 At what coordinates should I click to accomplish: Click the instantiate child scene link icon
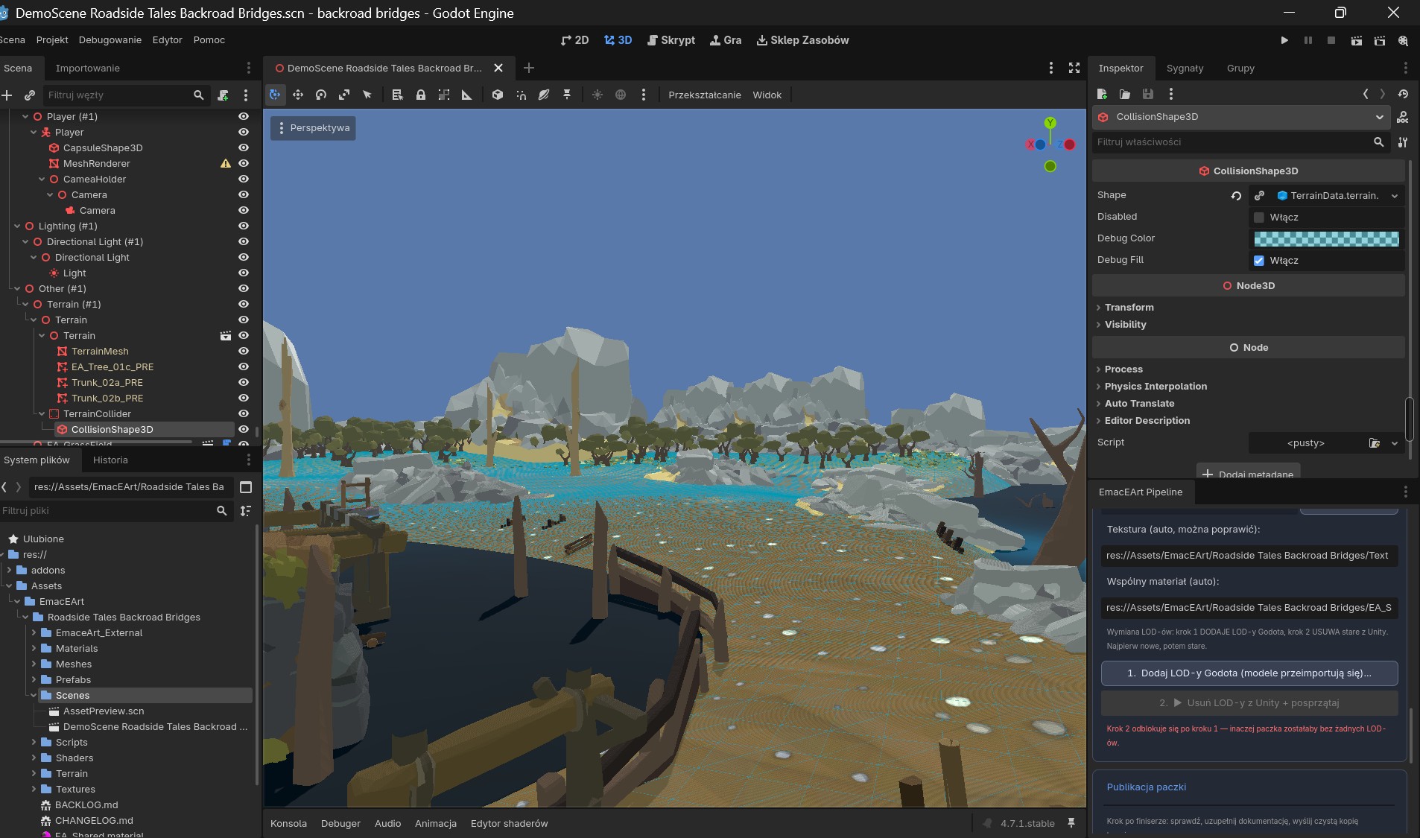click(x=30, y=95)
